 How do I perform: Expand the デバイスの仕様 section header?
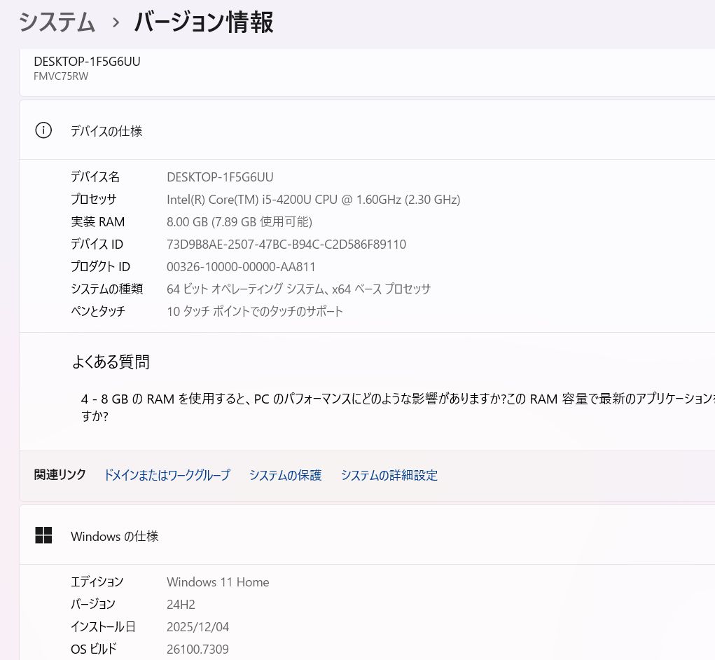(367, 130)
